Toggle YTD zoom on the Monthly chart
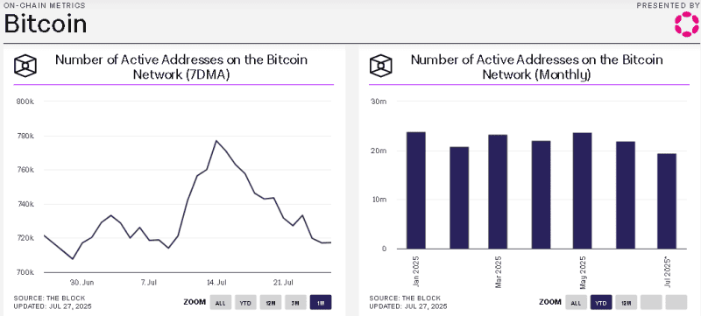 pos(601,302)
